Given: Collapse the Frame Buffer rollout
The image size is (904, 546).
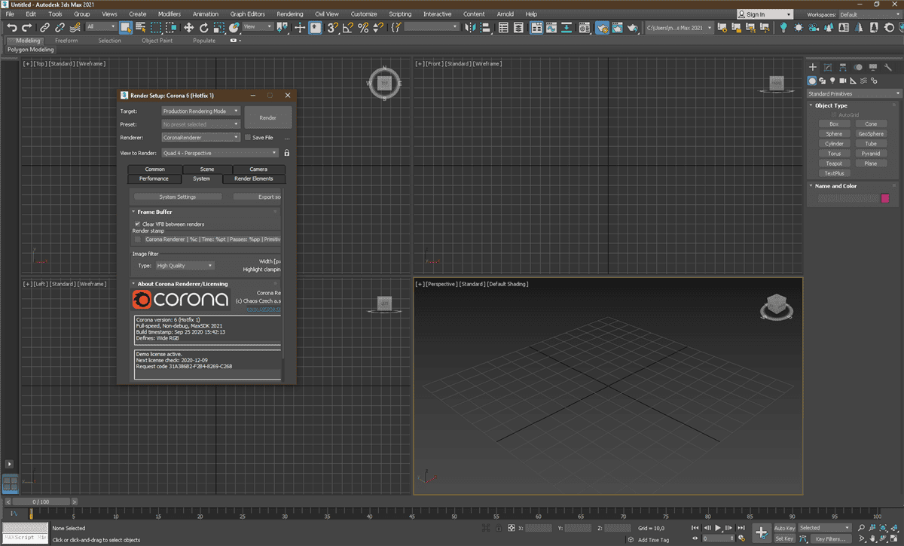Looking at the screenshot, I should 154,212.
